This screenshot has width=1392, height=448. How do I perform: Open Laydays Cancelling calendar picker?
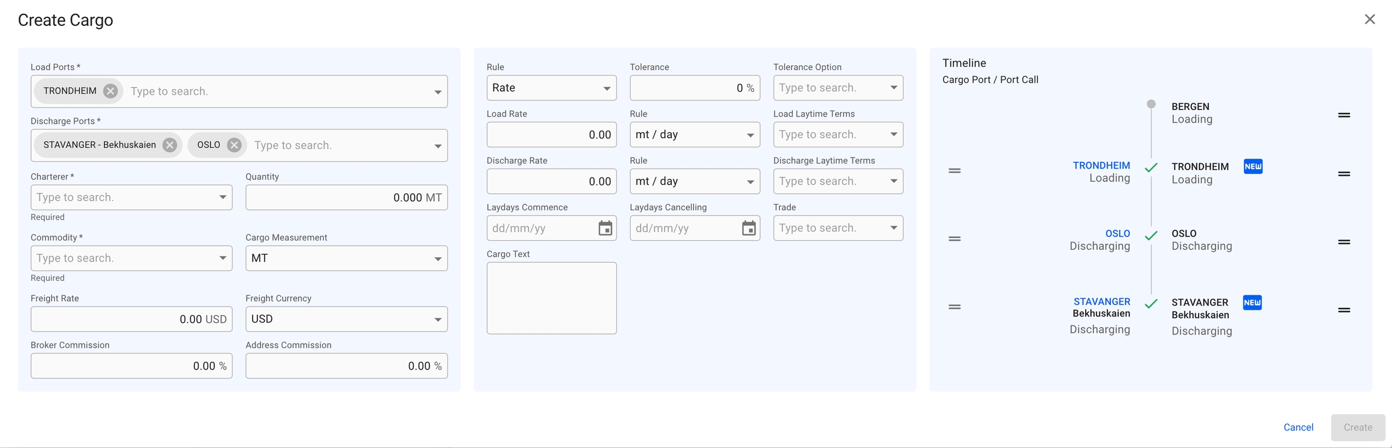click(x=749, y=228)
